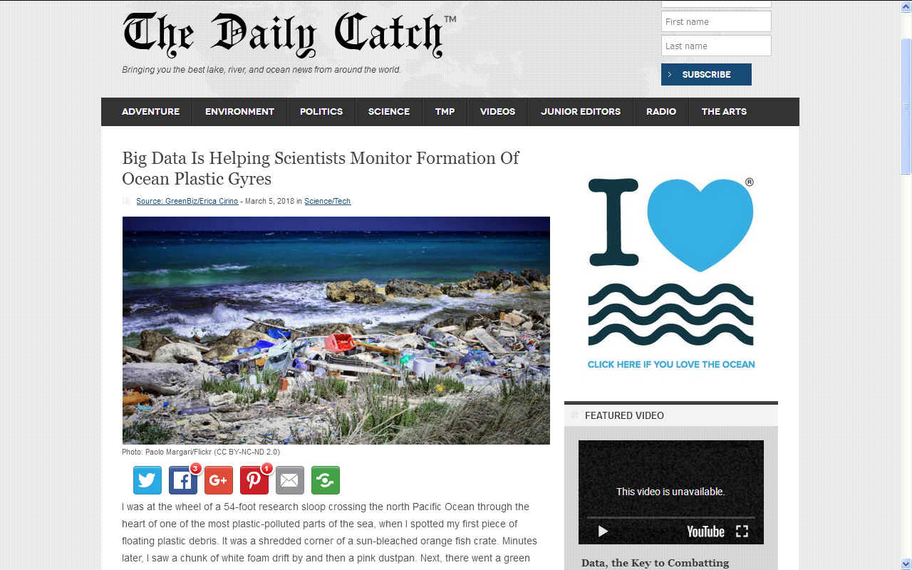This screenshot has height=570, width=912.
Task: Open YouTube logo in video player
Action: [x=705, y=532]
